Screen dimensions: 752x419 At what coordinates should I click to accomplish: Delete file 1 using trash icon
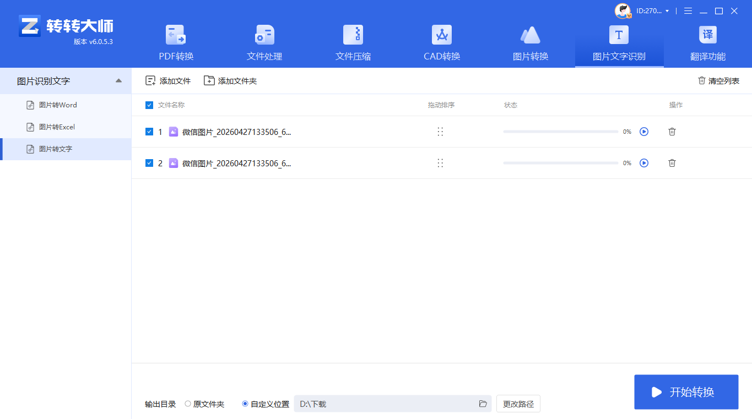(x=672, y=132)
